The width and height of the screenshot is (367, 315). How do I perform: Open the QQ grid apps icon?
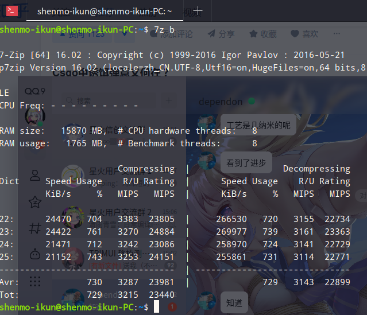point(35,281)
